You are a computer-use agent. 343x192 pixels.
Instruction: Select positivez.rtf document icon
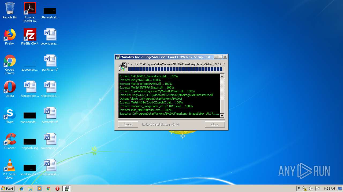click(x=50, y=63)
